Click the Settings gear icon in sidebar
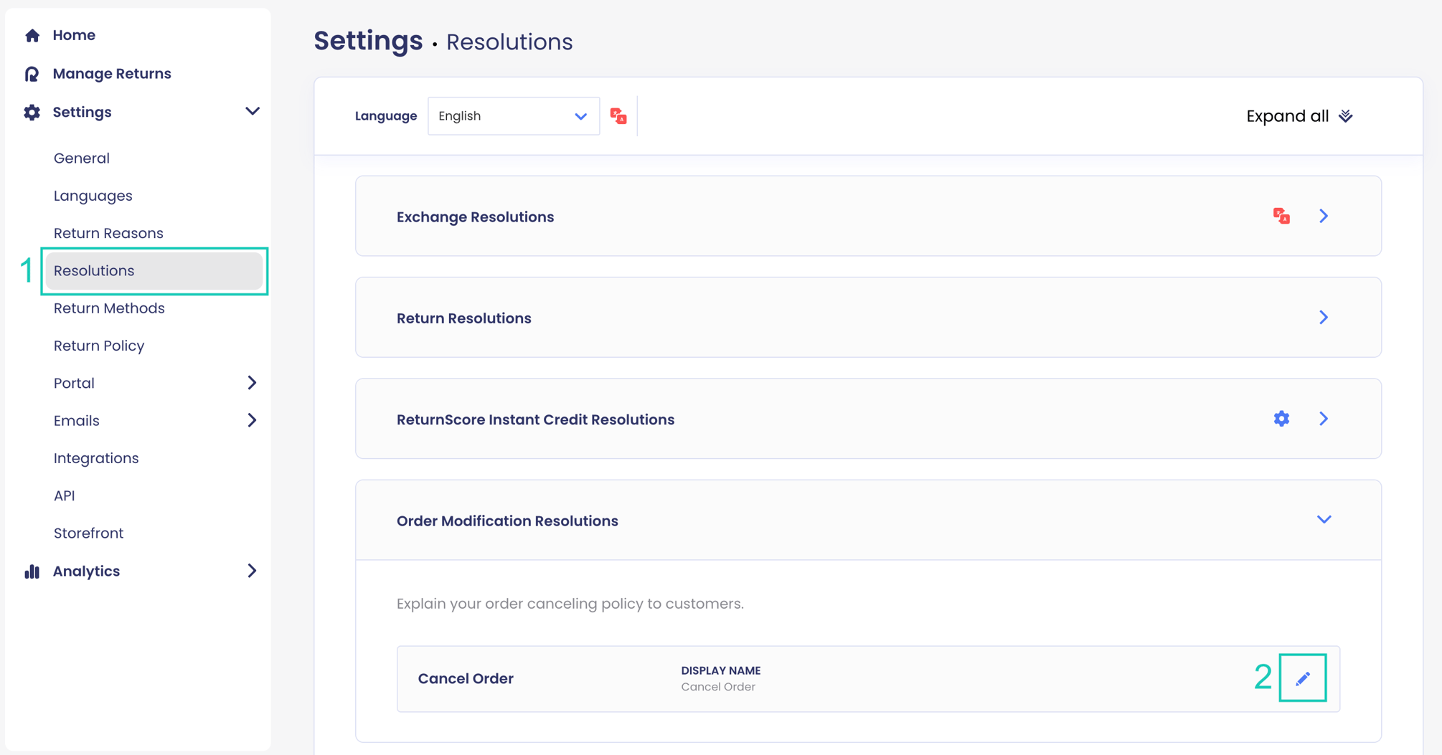Image resolution: width=1442 pixels, height=755 pixels. pos(32,112)
